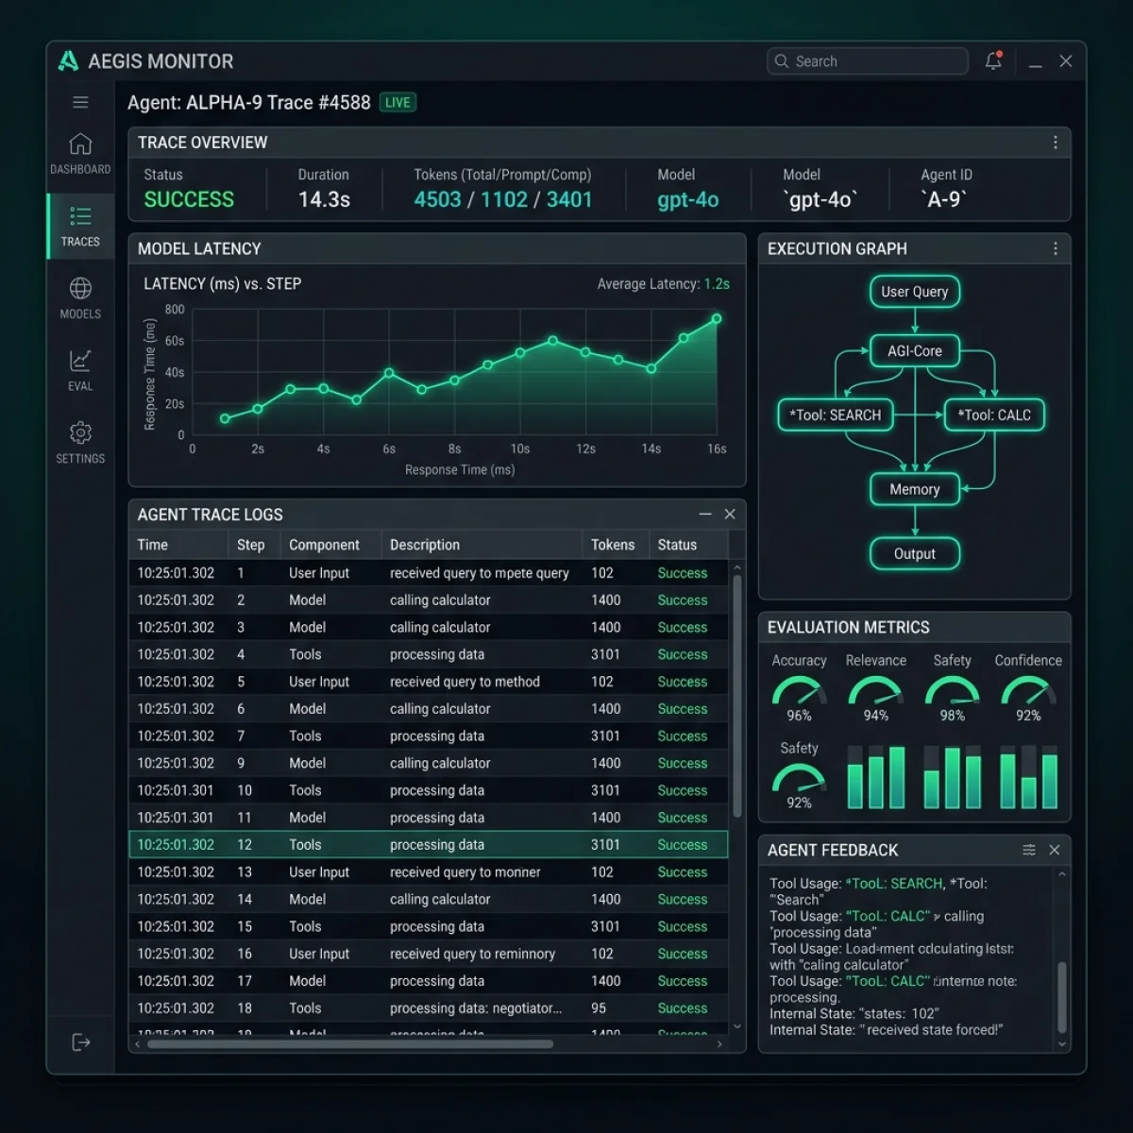Click the trace logs horizontal scrollbar

pos(350,1044)
